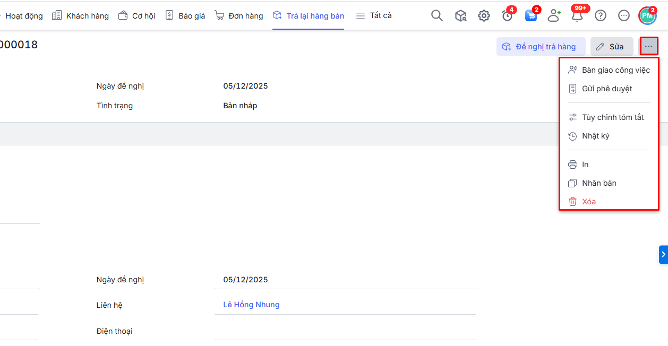Image resolution: width=668 pixels, height=346 pixels.
Task: Open the Tất cả menu
Action: (374, 16)
